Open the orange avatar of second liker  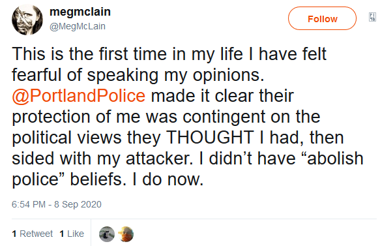tap(126, 234)
